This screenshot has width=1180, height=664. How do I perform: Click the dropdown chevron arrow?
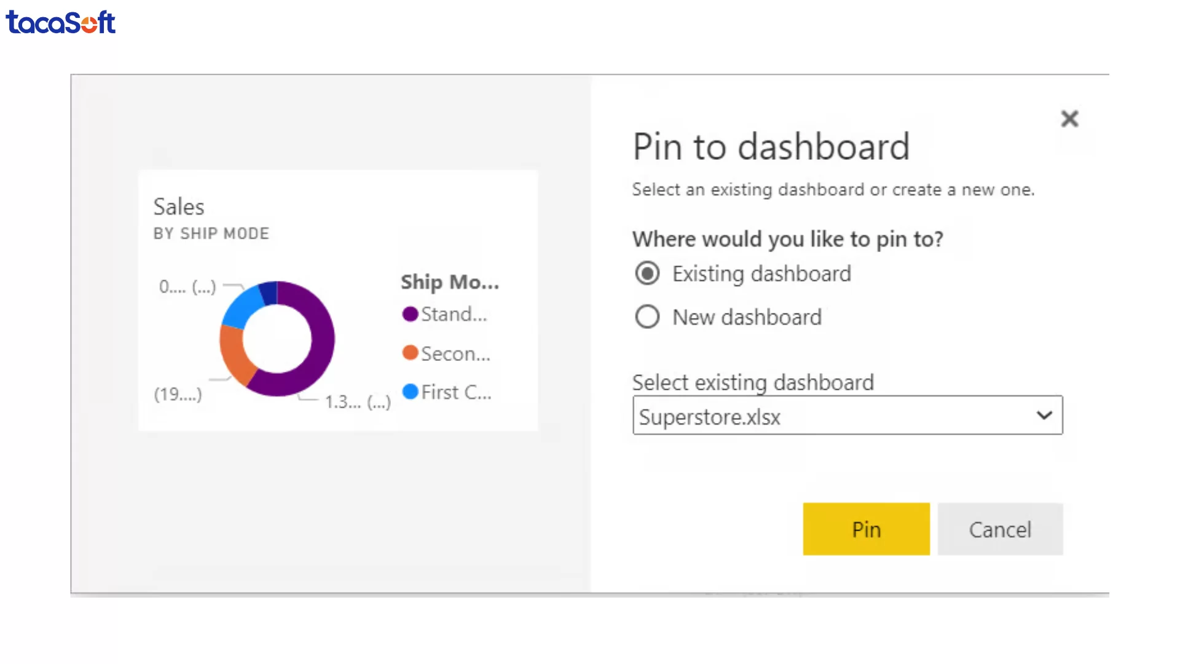(1044, 415)
